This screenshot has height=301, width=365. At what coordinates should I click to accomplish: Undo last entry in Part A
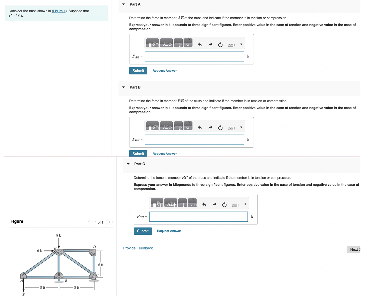tap(200, 45)
